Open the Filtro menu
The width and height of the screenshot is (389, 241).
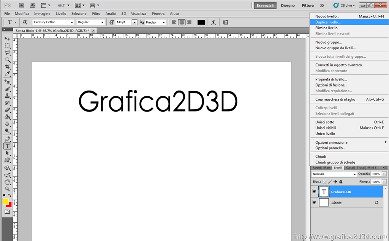pos(96,14)
